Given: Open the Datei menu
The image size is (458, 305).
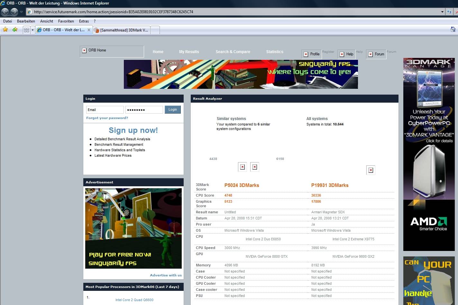Looking at the screenshot, I should click(7, 21).
